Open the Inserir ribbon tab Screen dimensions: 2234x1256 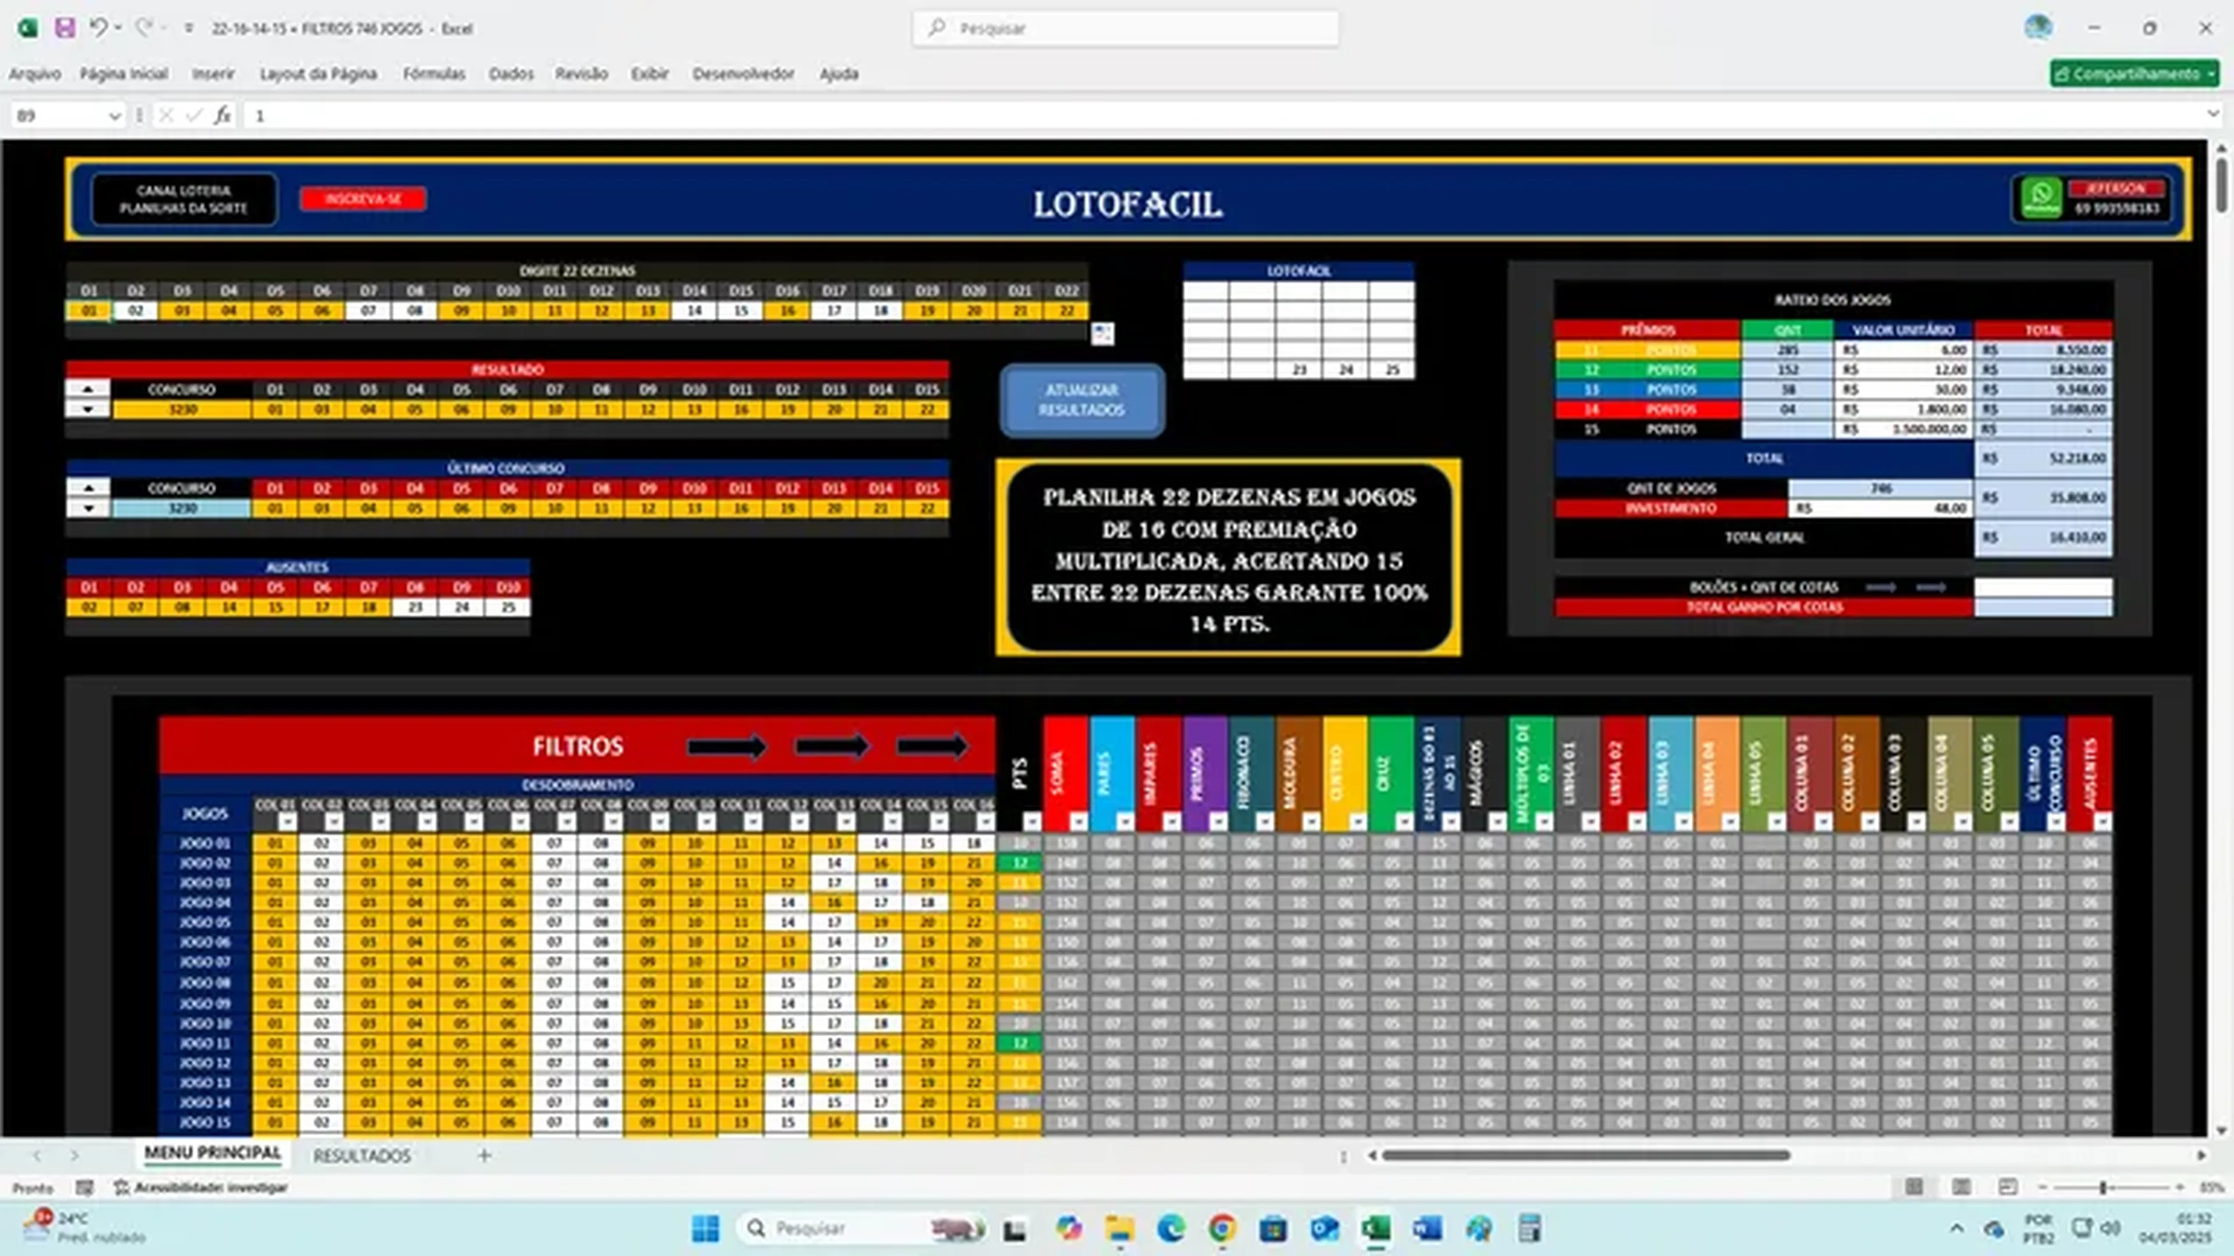[x=214, y=74]
